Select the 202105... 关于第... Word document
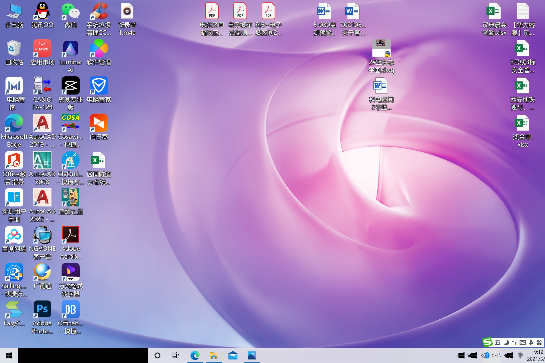Viewport: 545px width, 363px height. pos(353,19)
